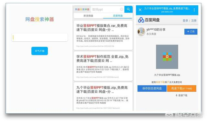Click the 手气不错 button
The width and height of the screenshot is (207, 122).
tap(39, 51)
